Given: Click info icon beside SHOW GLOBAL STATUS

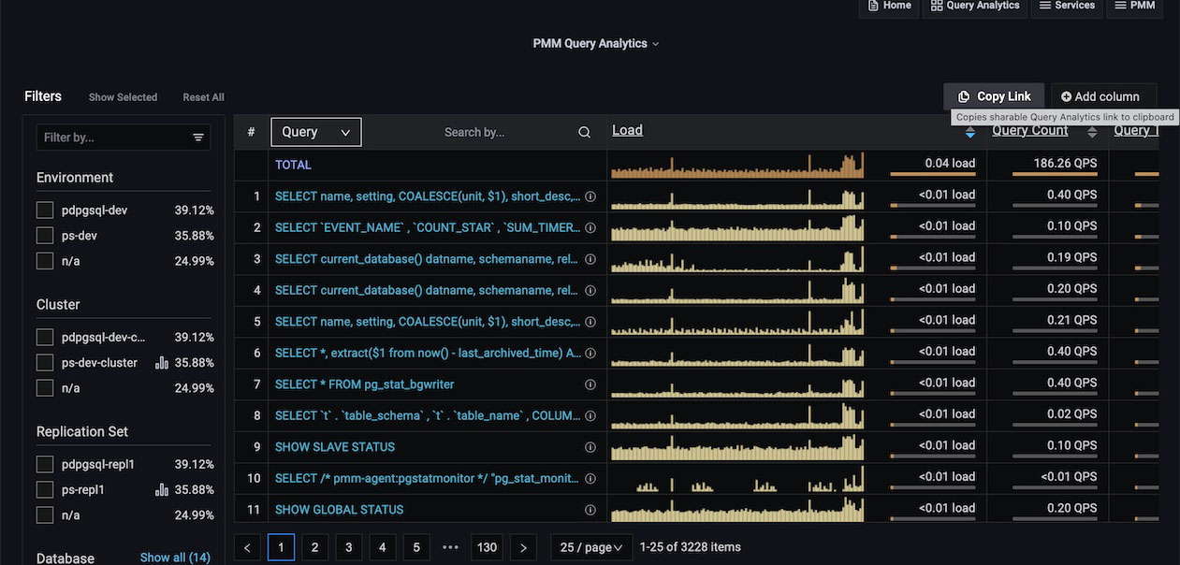Looking at the screenshot, I should click(590, 510).
